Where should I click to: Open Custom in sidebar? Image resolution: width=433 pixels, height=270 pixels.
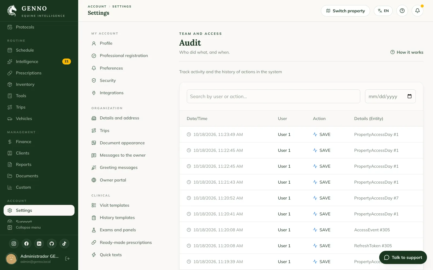tap(39, 187)
